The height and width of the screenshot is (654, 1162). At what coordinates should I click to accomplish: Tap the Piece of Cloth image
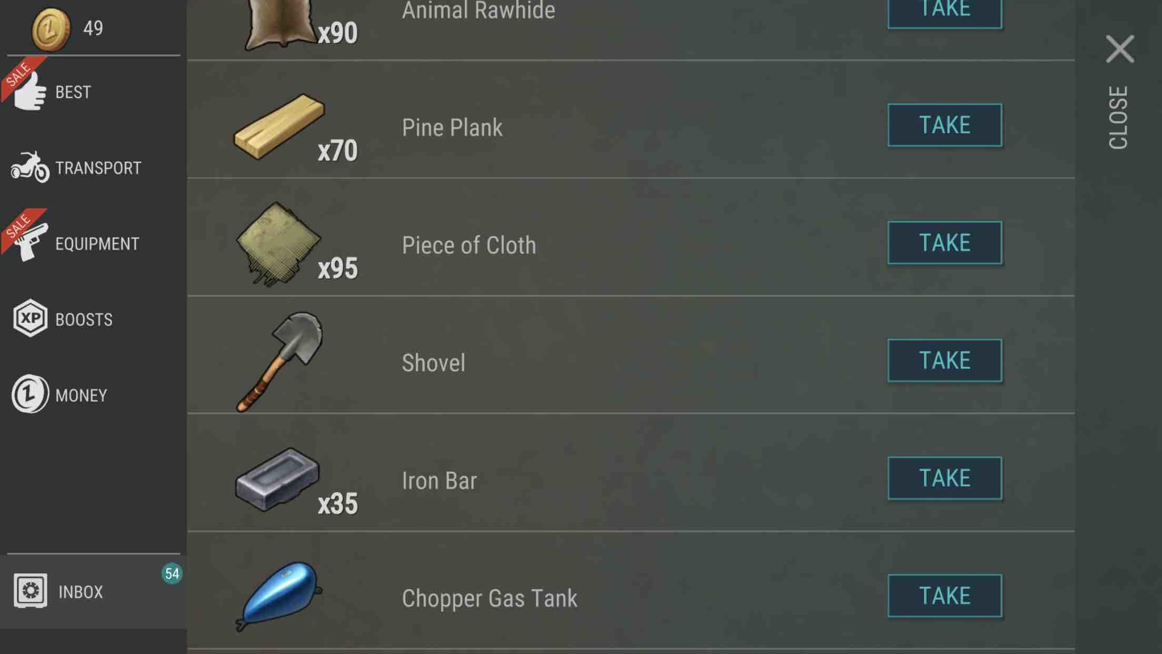click(x=278, y=244)
